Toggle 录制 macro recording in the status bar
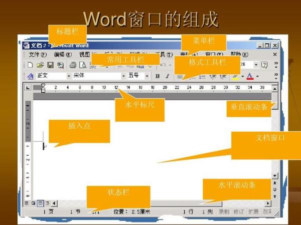This screenshot has height=225, width=301. 224,211
